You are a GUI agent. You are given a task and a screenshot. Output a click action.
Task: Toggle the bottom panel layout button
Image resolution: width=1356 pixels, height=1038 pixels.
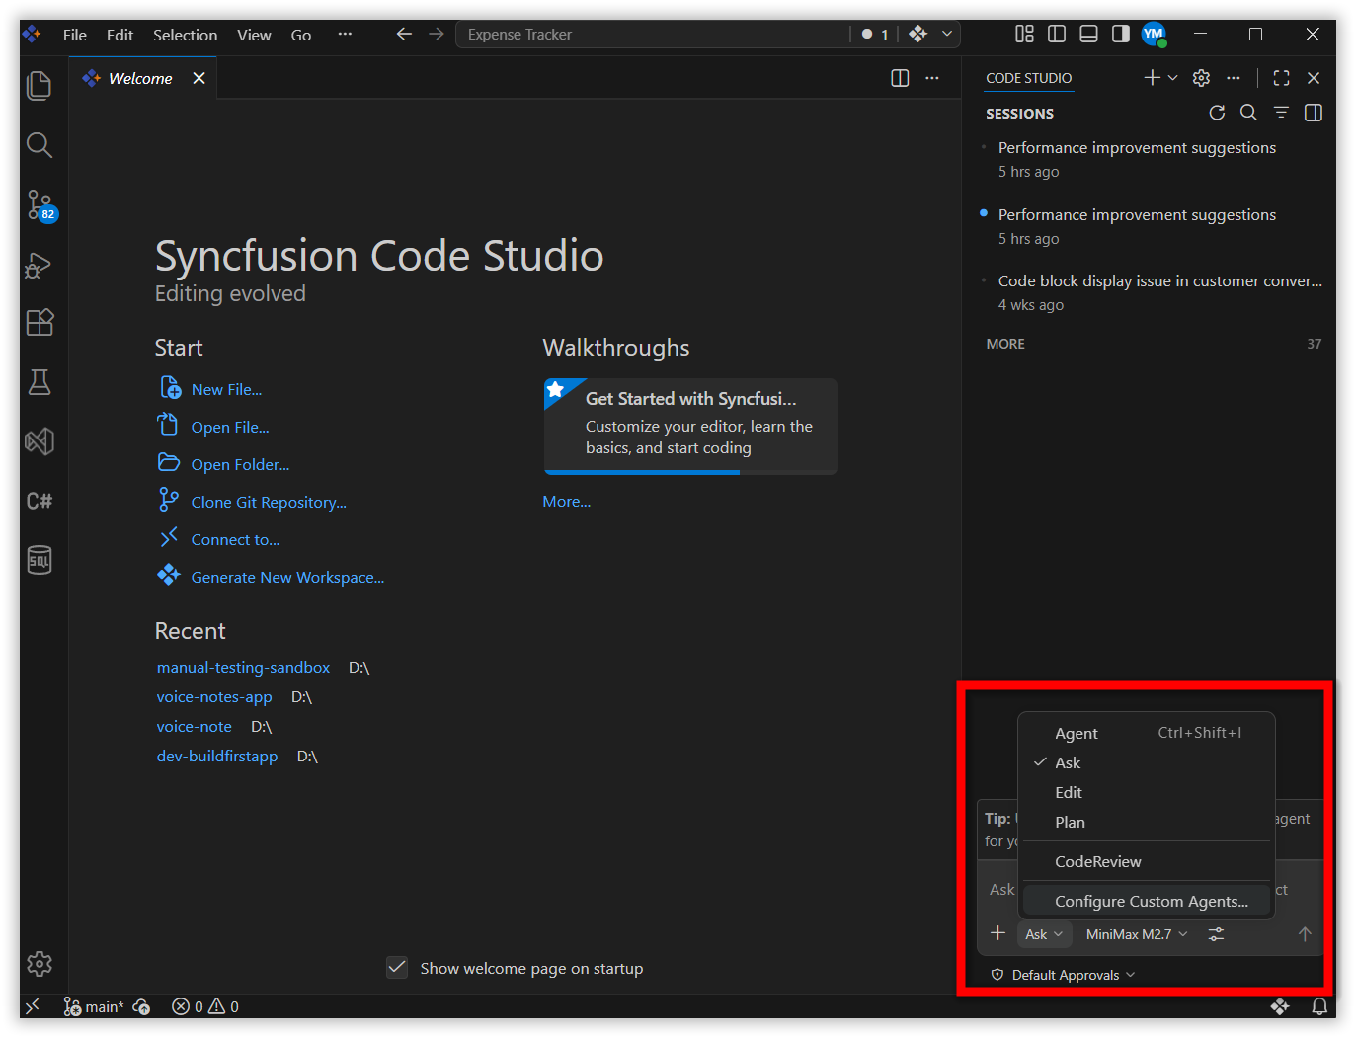click(x=1088, y=34)
